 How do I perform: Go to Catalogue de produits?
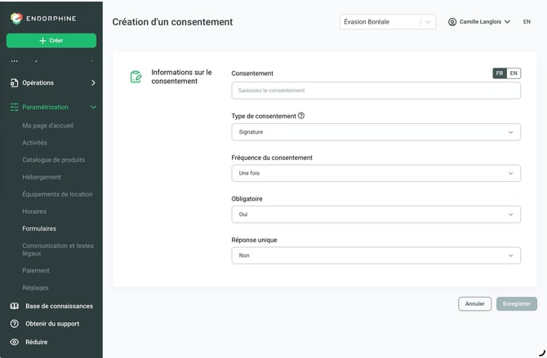point(53,160)
